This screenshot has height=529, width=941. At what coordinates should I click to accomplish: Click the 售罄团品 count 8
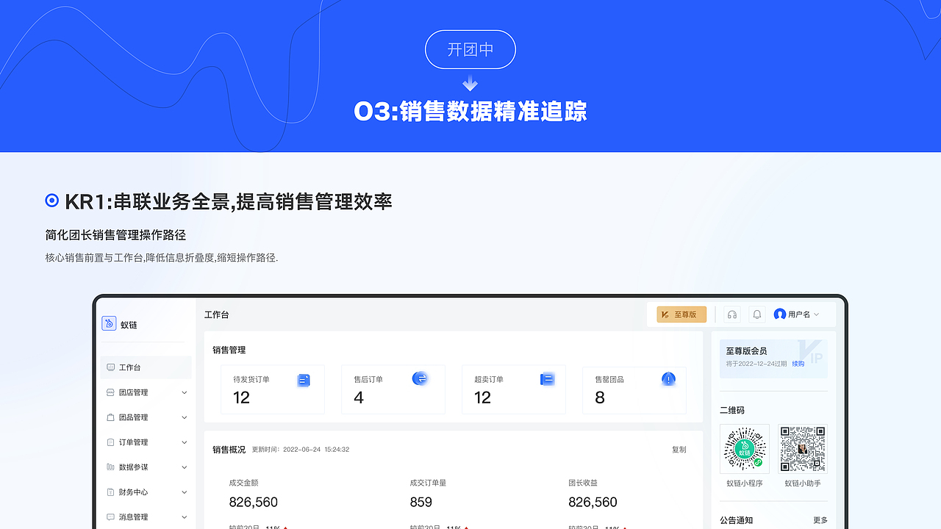[600, 397]
